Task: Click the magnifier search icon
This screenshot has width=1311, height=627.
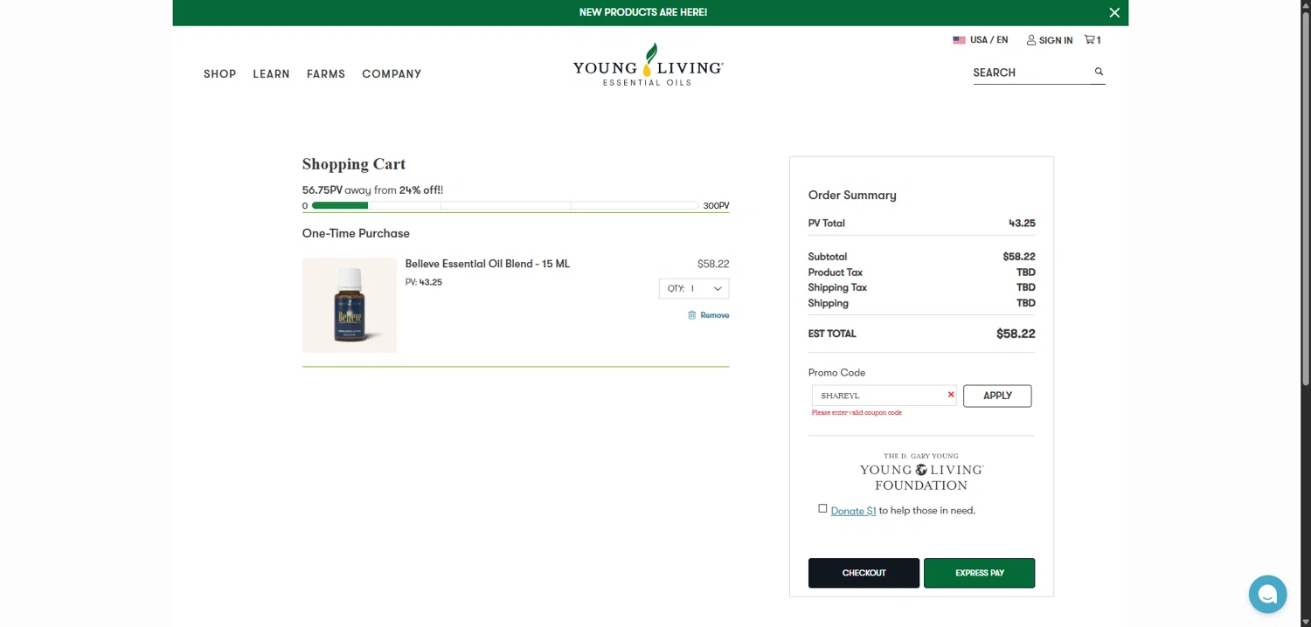Action: click(1099, 72)
